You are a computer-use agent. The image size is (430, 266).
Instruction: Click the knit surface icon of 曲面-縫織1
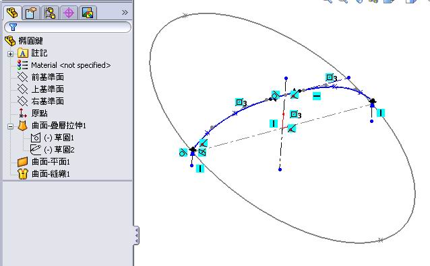pos(22,174)
